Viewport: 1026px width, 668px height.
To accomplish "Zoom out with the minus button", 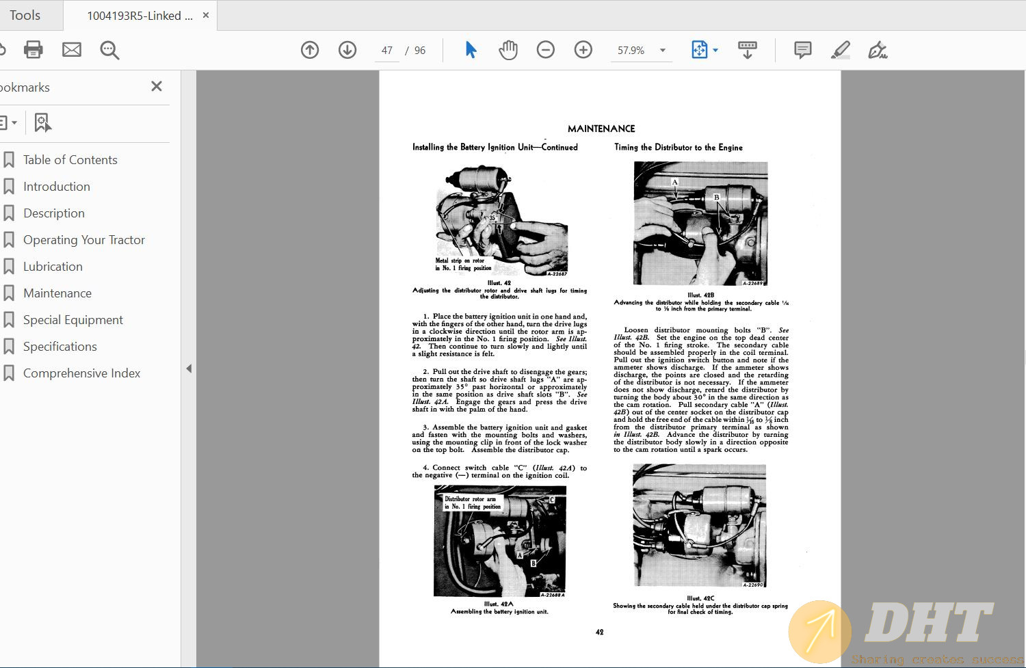I will click(546, 50).
